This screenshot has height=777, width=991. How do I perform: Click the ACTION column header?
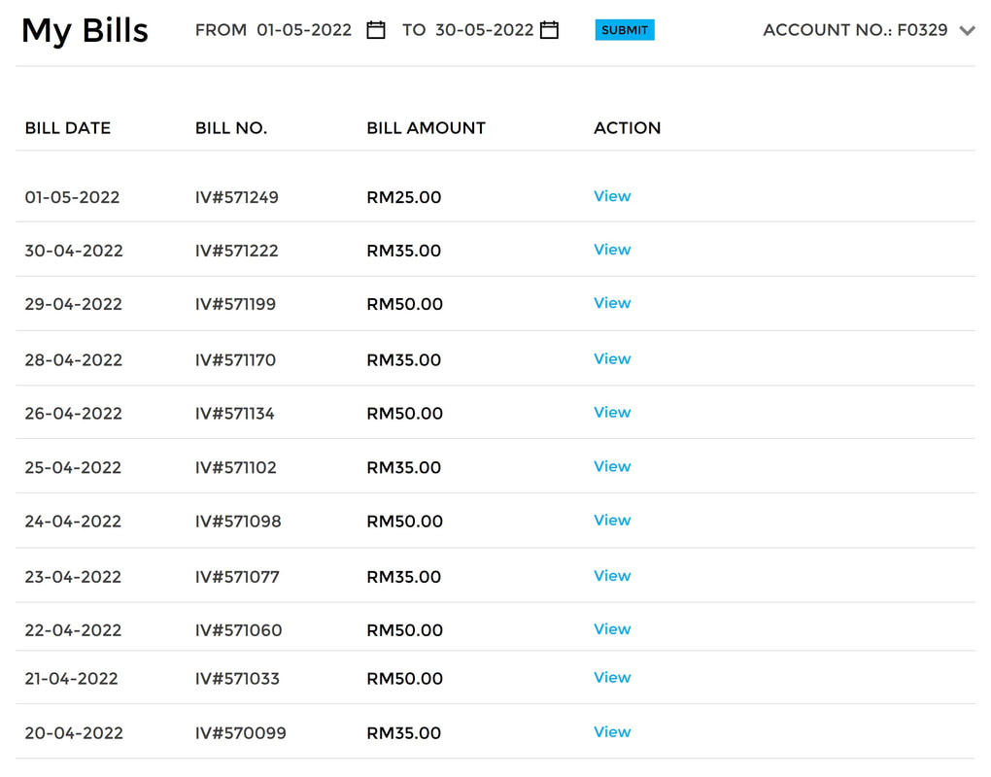coord(627,128)
